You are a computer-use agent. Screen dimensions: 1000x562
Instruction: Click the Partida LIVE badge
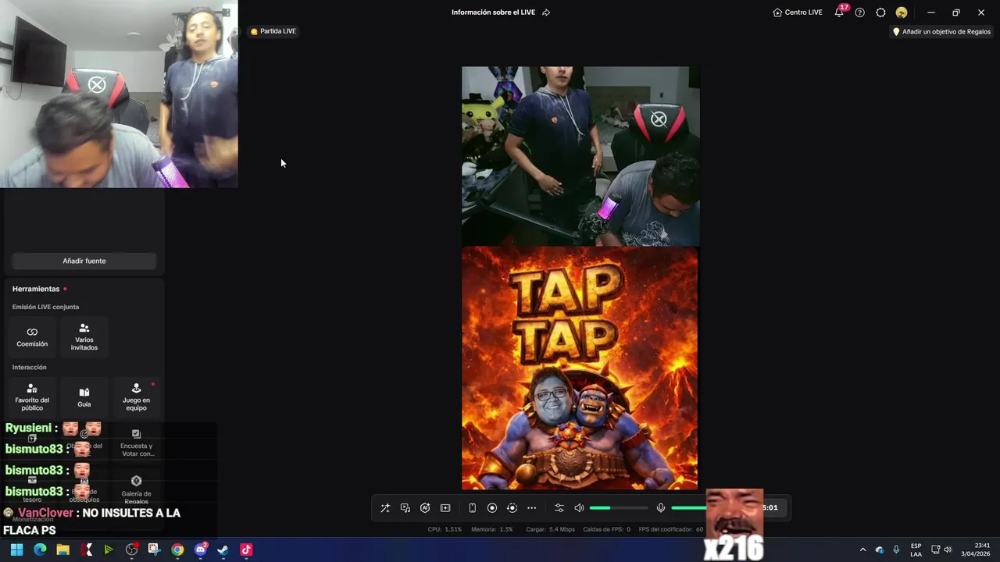pos(273,31)
